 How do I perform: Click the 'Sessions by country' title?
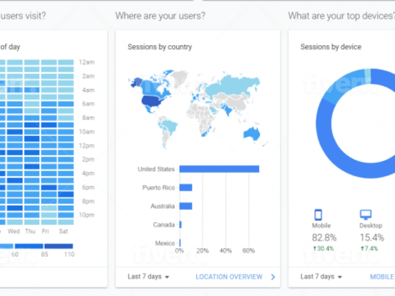[x=160, y=47]
